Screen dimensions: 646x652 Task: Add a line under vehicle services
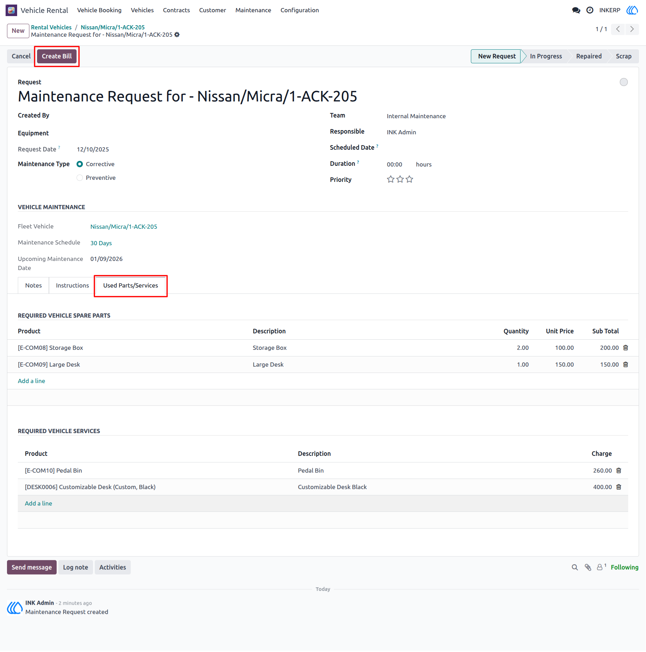coord(38,503)
